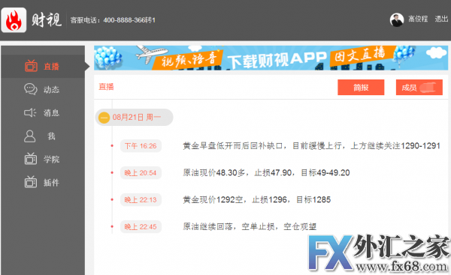451x275 pixels.
Task: Click the 动态 chat bubble icon
Action: click(x=31, y=89)
